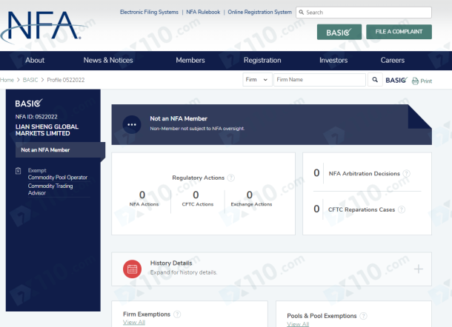Open the Registration menu
The height and width of the screenshot is (327, 452).
pyautogui.click(x=262, y=61)
